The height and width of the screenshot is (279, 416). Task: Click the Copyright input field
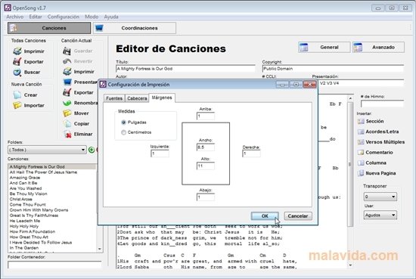pyautogui.click(x=333, y=69)
